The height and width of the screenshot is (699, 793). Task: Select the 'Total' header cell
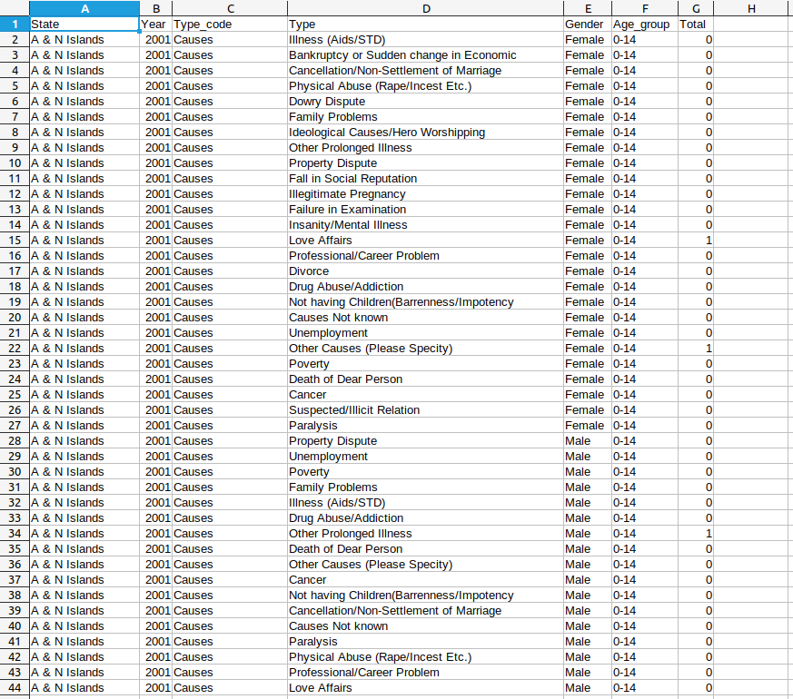tap(695, 25)
